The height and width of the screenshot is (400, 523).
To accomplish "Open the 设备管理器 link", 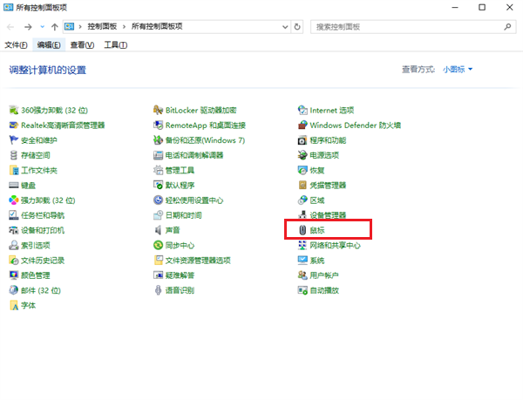I will click(328, 215).
